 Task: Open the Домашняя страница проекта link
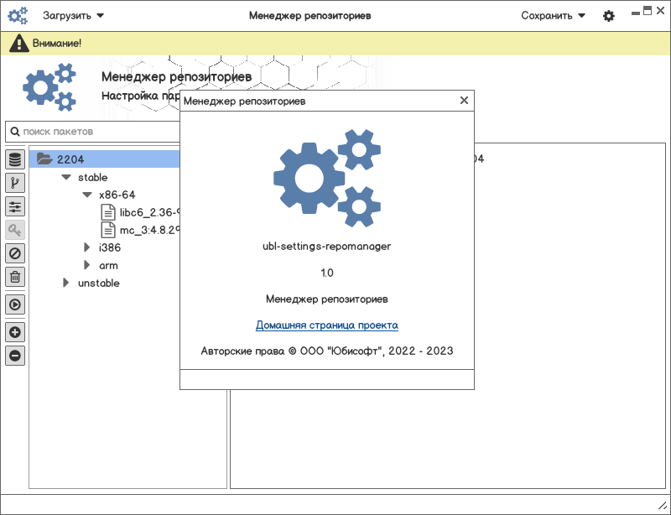[326, 325]
